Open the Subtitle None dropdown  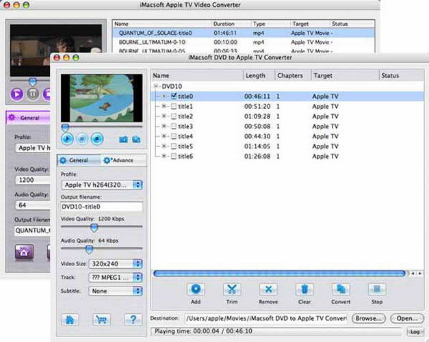pyautogui.click(x=116, y=291)
